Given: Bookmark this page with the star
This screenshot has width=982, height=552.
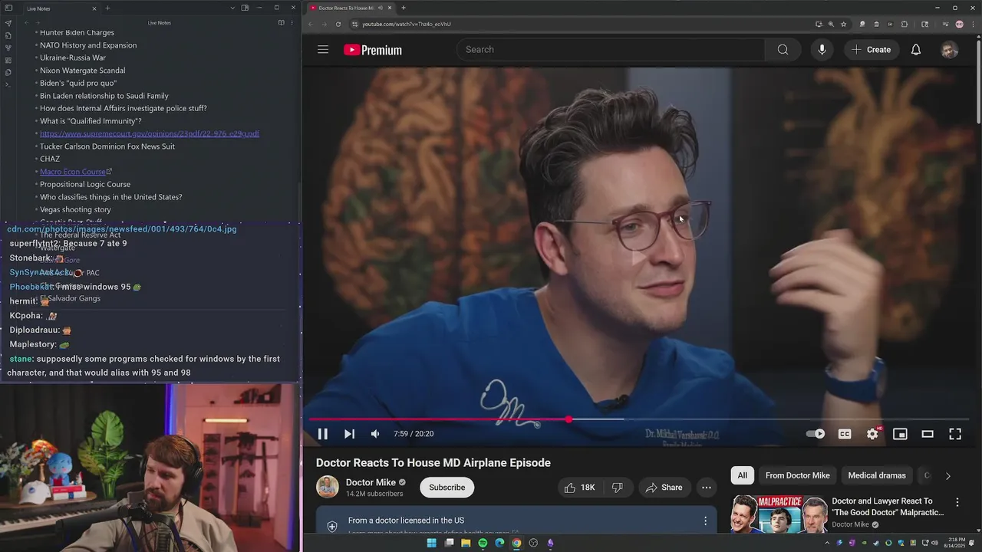Looking at the screenshot, I should coord(843,24).
